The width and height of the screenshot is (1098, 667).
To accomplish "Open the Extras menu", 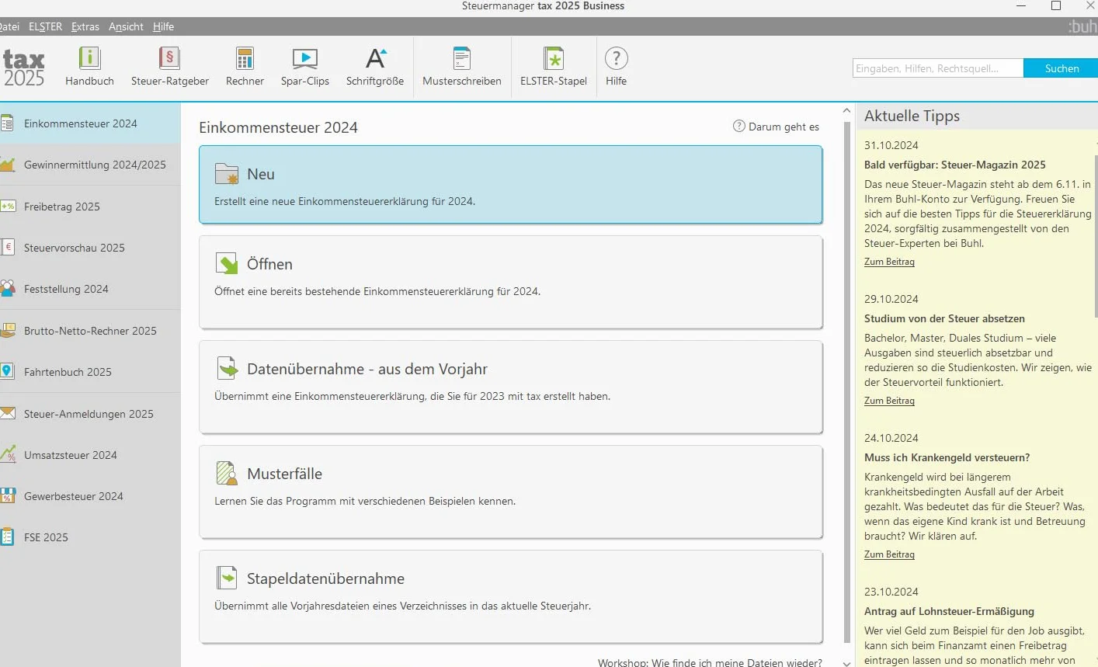I will click(x=85, y=26).
